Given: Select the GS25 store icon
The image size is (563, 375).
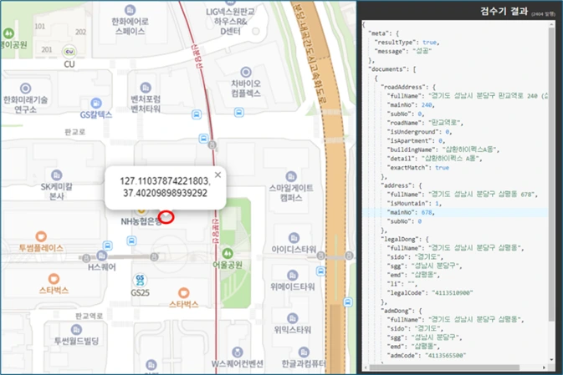Looking at the screenshot, I should (140, 281).
